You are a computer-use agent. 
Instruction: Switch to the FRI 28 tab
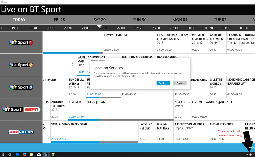(x=59, y=20)
